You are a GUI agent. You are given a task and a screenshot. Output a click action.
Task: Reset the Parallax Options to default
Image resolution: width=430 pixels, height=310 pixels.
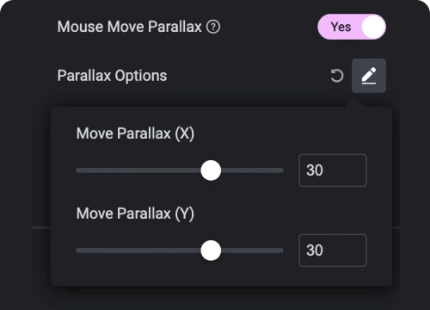[x=336, y=76]
